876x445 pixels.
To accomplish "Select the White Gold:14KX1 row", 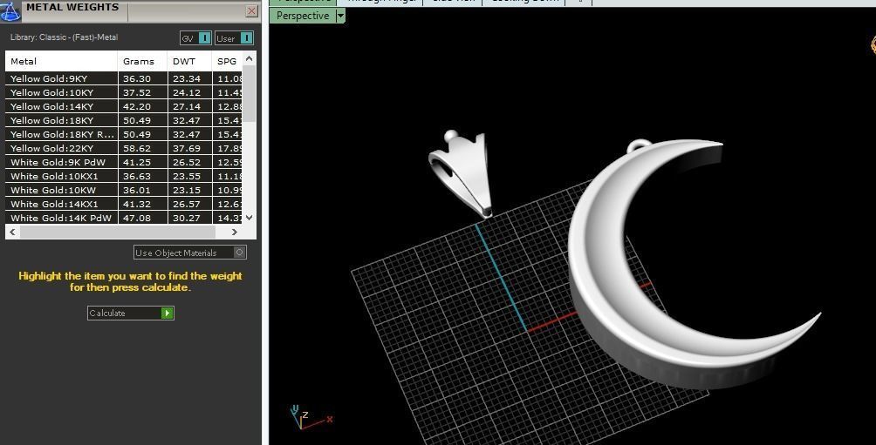I will coord(124,204).
